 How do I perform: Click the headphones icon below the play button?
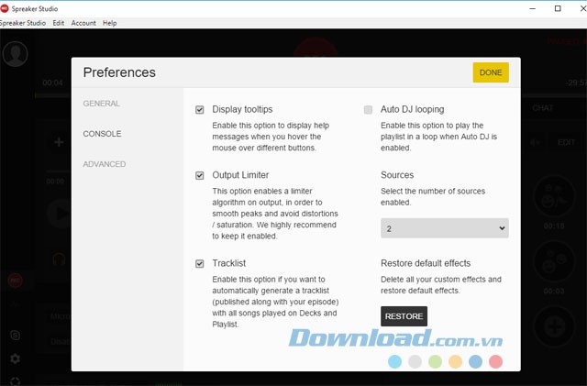58,259
